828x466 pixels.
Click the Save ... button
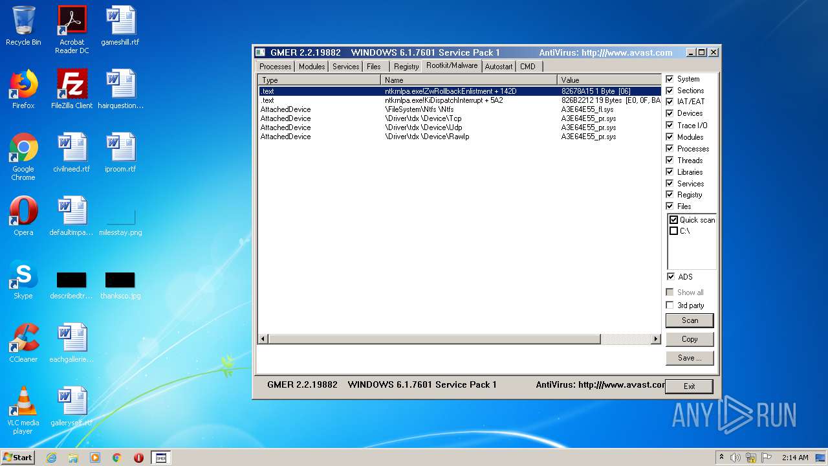690,358
